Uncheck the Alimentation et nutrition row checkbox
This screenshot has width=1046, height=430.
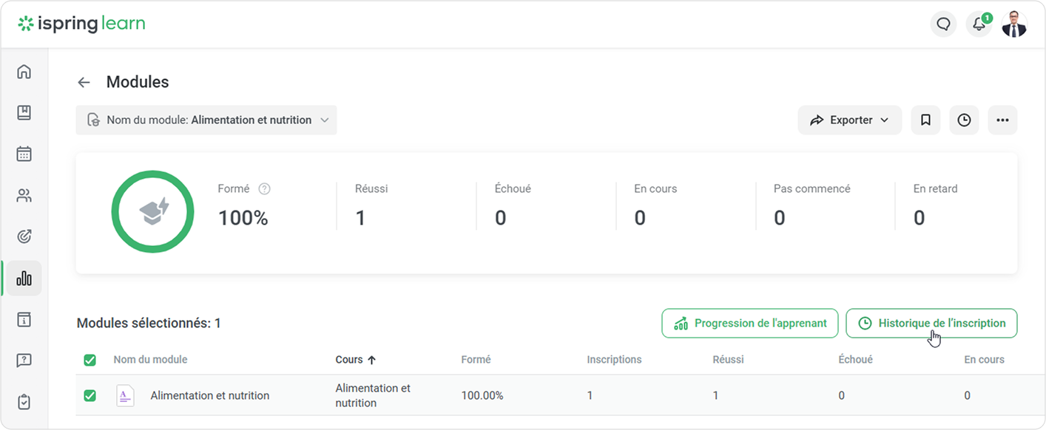[x=90, y=395]
